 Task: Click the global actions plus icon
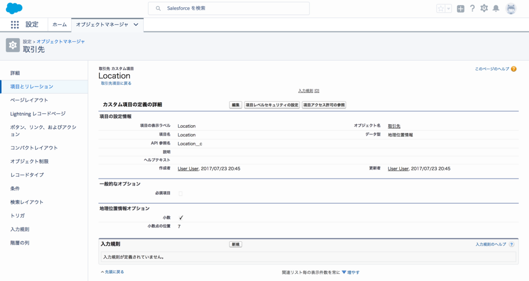(x=460, y=9)
